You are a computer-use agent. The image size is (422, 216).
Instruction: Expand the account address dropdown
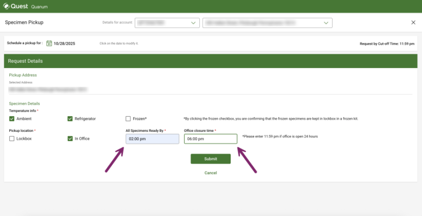(x=267, y=23)
